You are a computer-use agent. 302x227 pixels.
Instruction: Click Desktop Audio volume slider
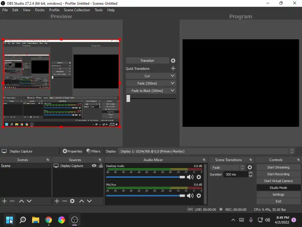145,177
